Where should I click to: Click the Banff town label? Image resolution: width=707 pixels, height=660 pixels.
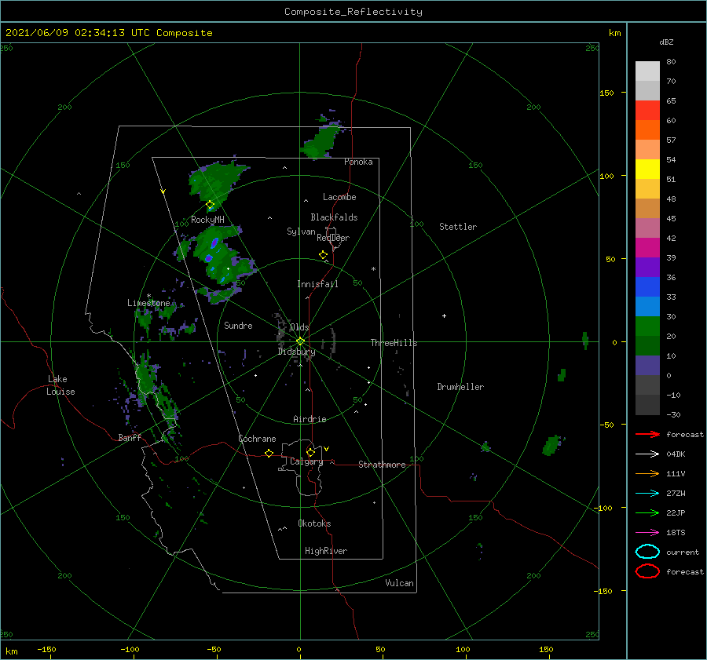tap(130, 438)
